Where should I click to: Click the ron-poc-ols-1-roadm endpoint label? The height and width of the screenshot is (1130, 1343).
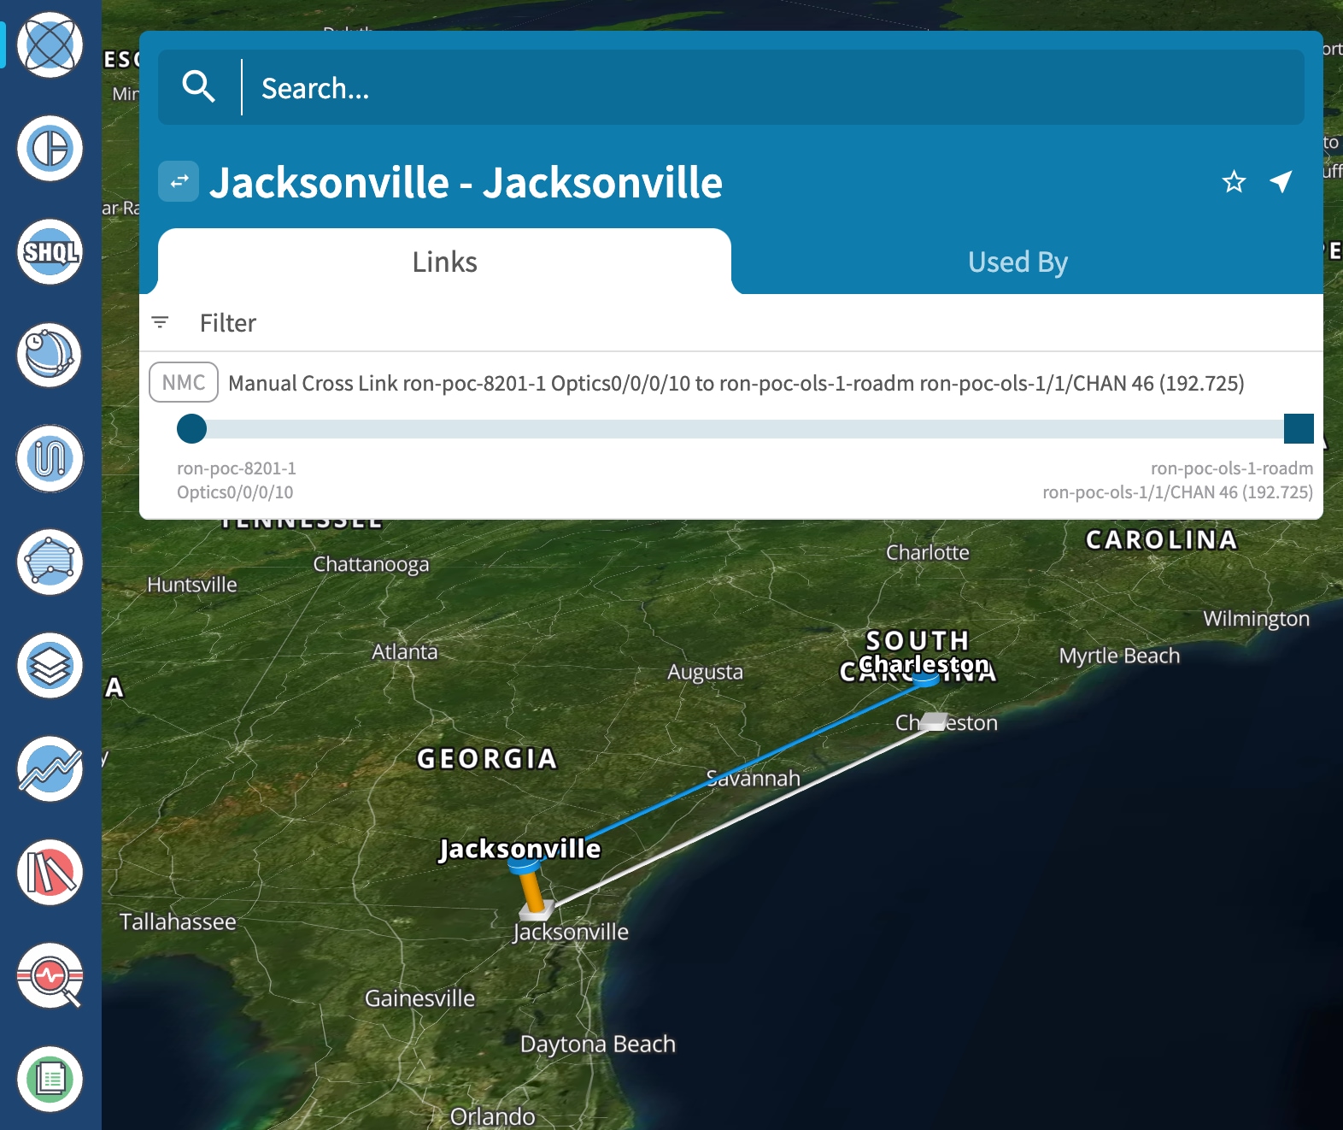coord(1232,468)
